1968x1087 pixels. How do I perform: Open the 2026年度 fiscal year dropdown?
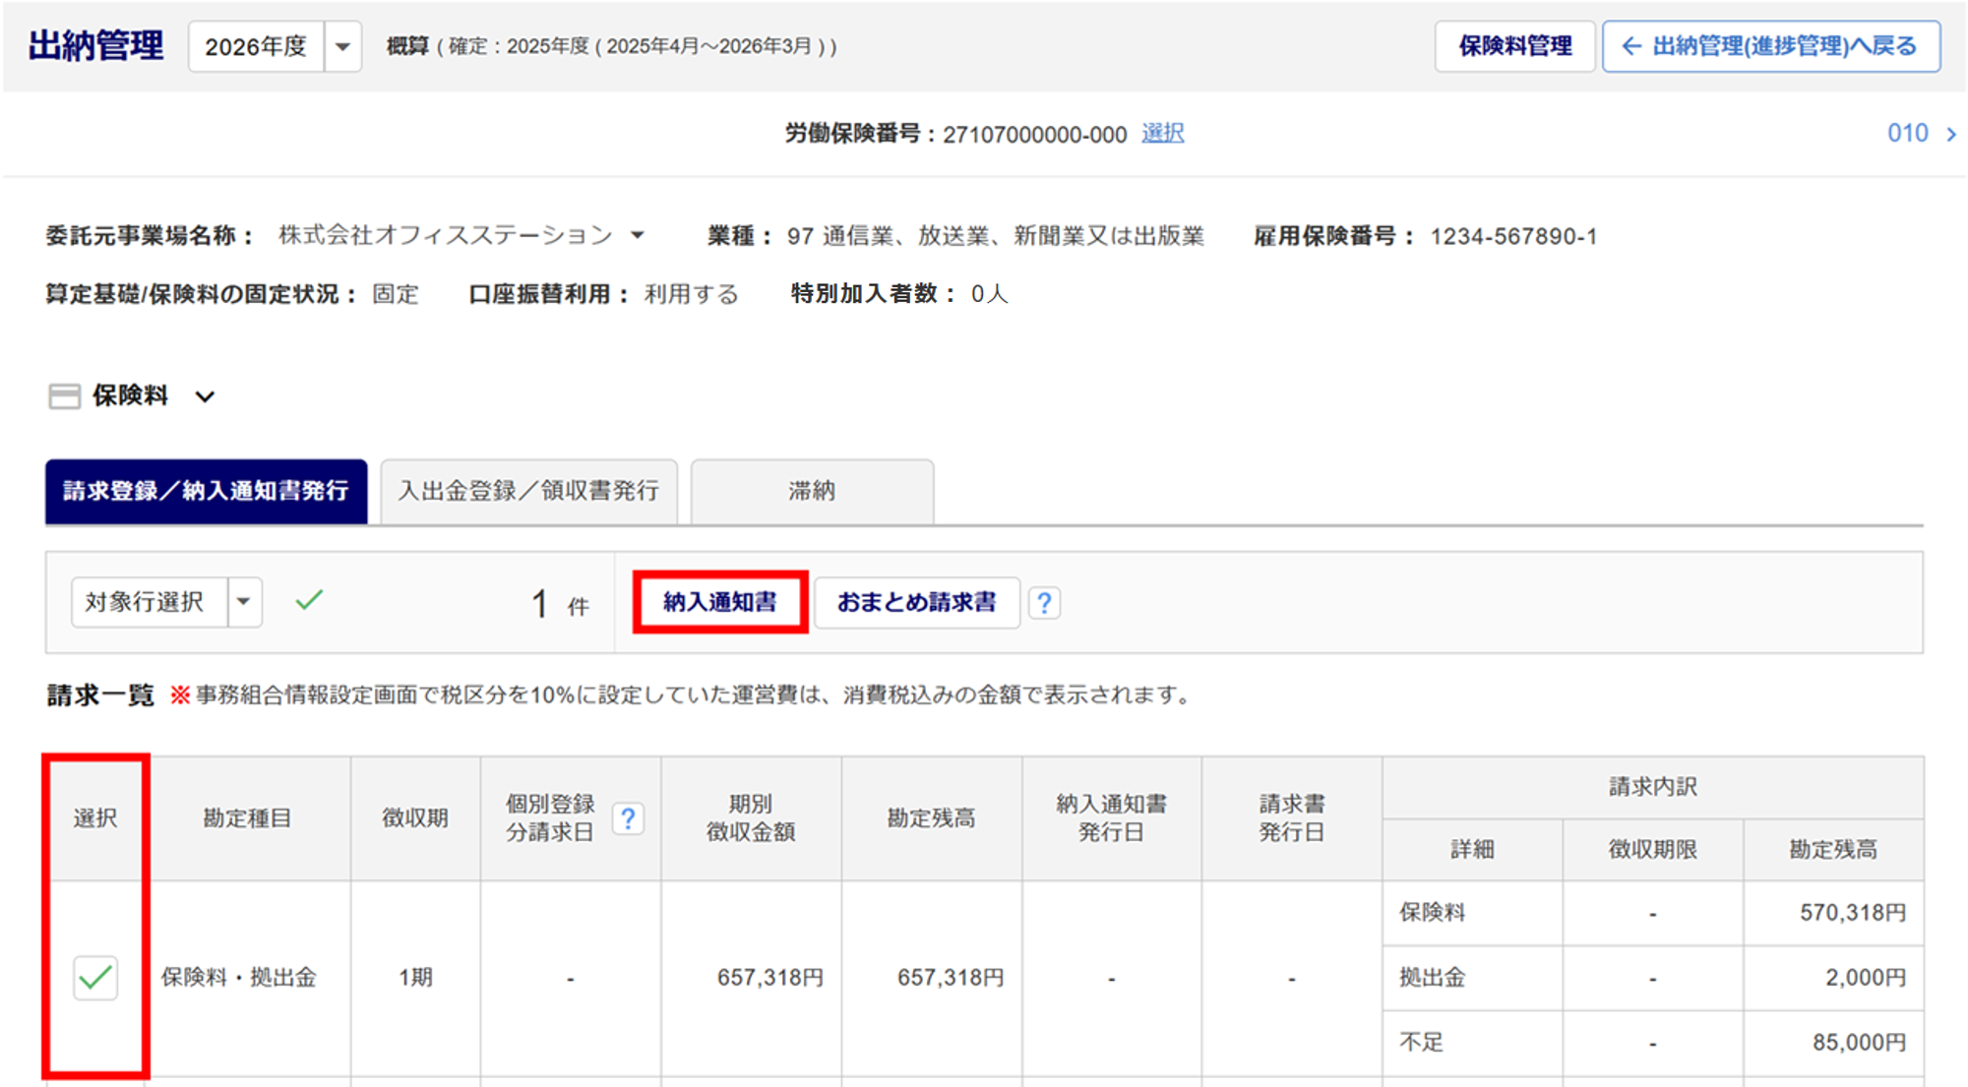[x=275, y=46]
